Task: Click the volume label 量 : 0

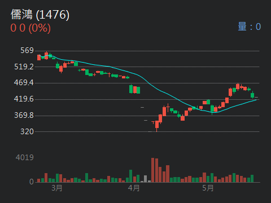Action: pos(250,27)
